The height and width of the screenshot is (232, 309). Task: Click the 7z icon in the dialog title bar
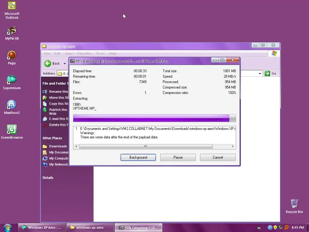click(72, 61)
